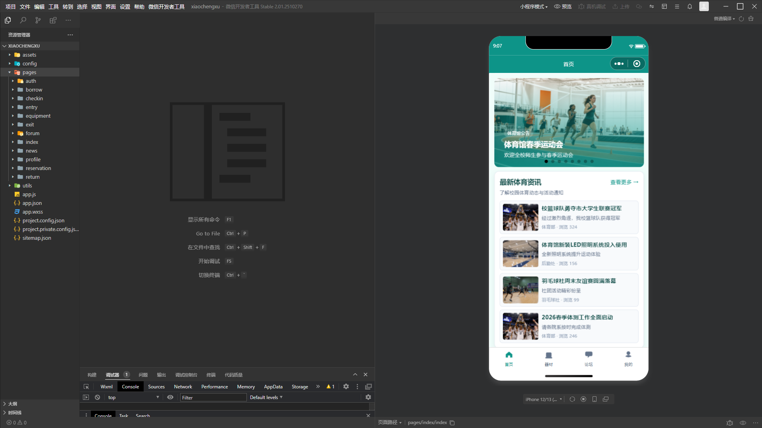Copy the page path icon

pyautogui.click(x=452, y=423)
